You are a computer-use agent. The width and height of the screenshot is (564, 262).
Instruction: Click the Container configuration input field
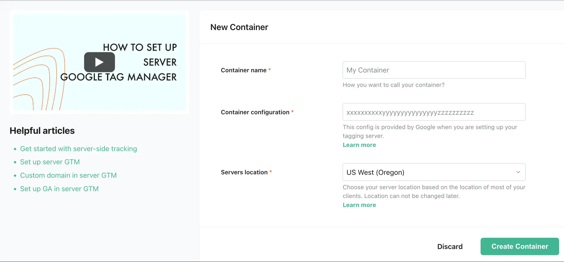(x=434, y=112)
